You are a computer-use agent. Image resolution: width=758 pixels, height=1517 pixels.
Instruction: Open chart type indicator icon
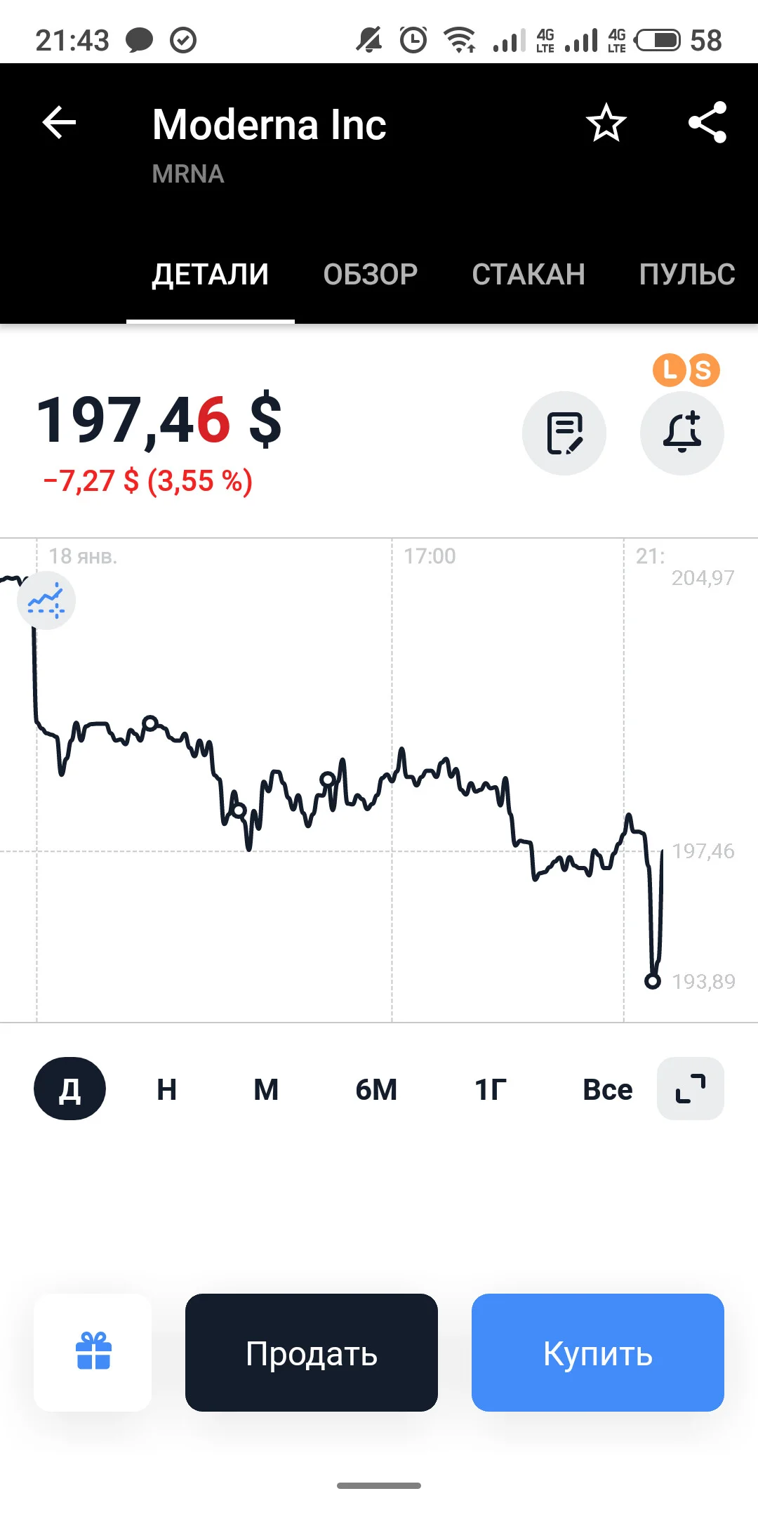[46, 600]
